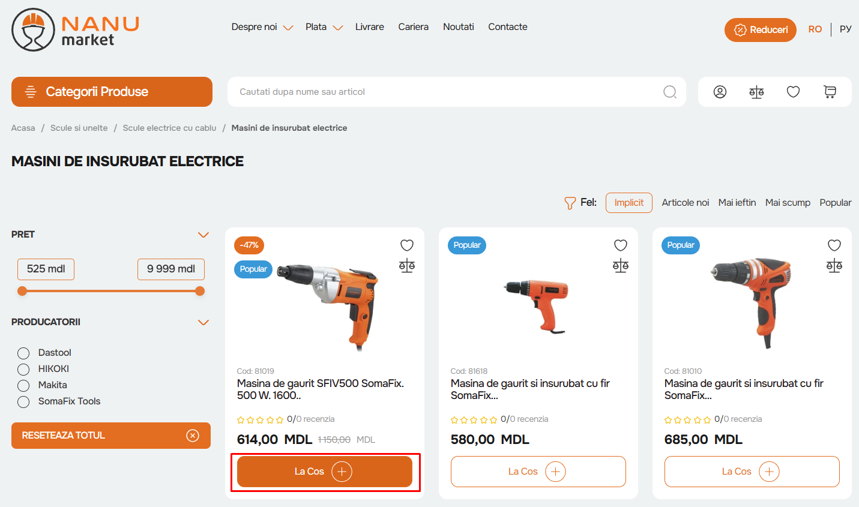The height and width of the screenshot is (507, 859).
Task: Sort products by Articole noi
Action: point(686,203)
